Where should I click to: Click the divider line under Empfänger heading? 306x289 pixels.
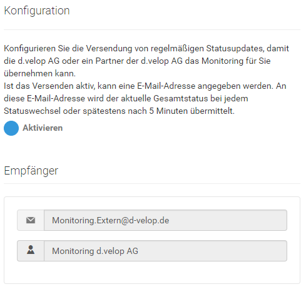[x=152, y=184]
